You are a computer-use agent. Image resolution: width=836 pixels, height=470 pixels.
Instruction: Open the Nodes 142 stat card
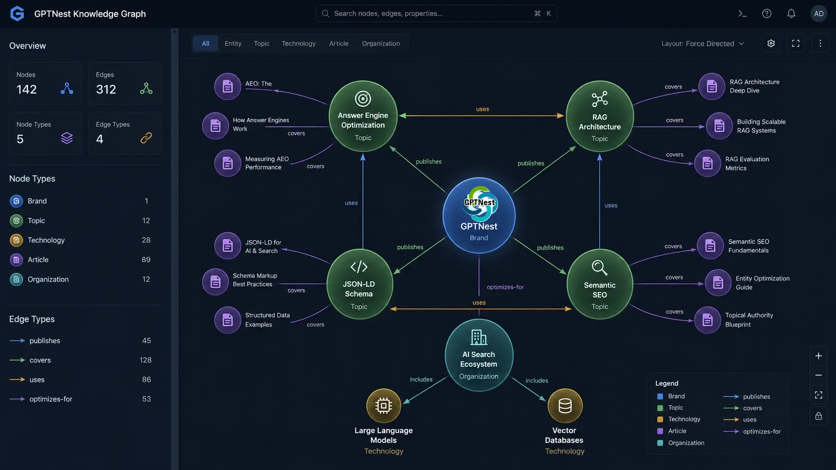[x=45, y=83]
